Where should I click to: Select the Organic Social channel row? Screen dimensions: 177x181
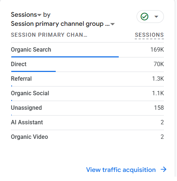point(87,93)
